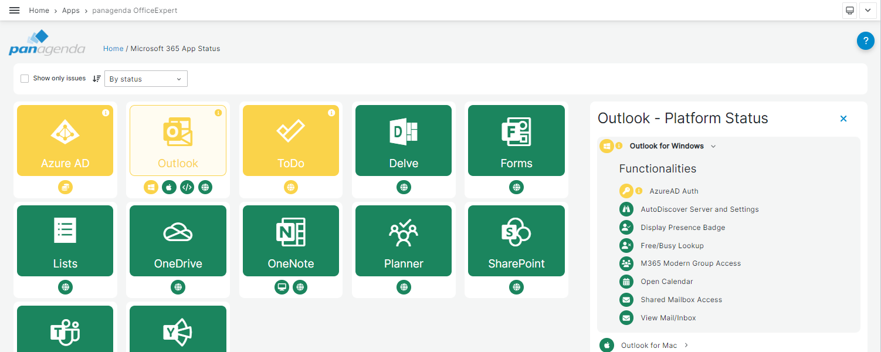881x352 pixels.
Task: Select the Open Calendar functionality
Action: pos(667,282)
